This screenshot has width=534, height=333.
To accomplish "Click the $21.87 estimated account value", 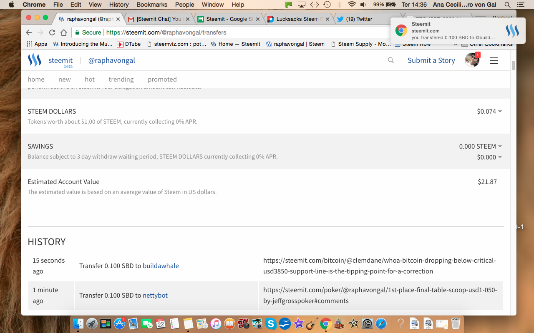I will [487, 181].
